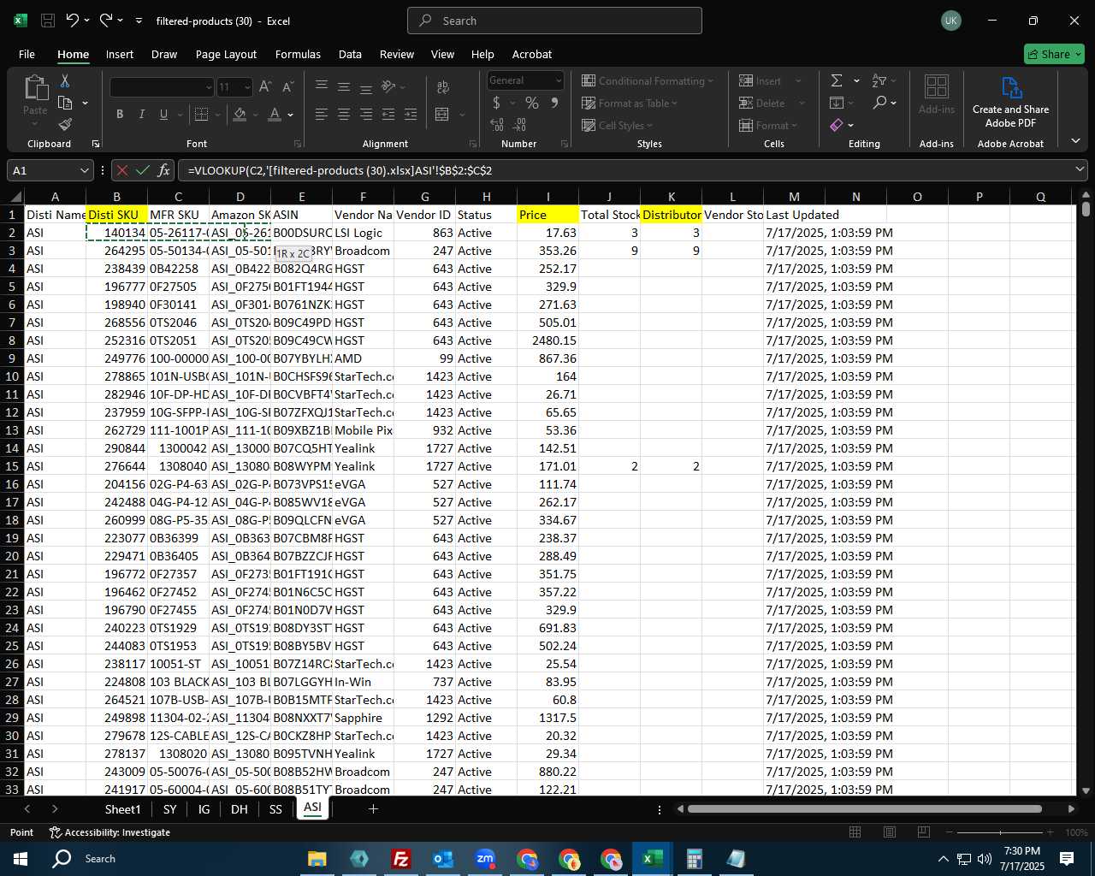The image size is (1095, 876).
Task: Click the Find & Select magnifier icon
Action: [x=880, y=103]
